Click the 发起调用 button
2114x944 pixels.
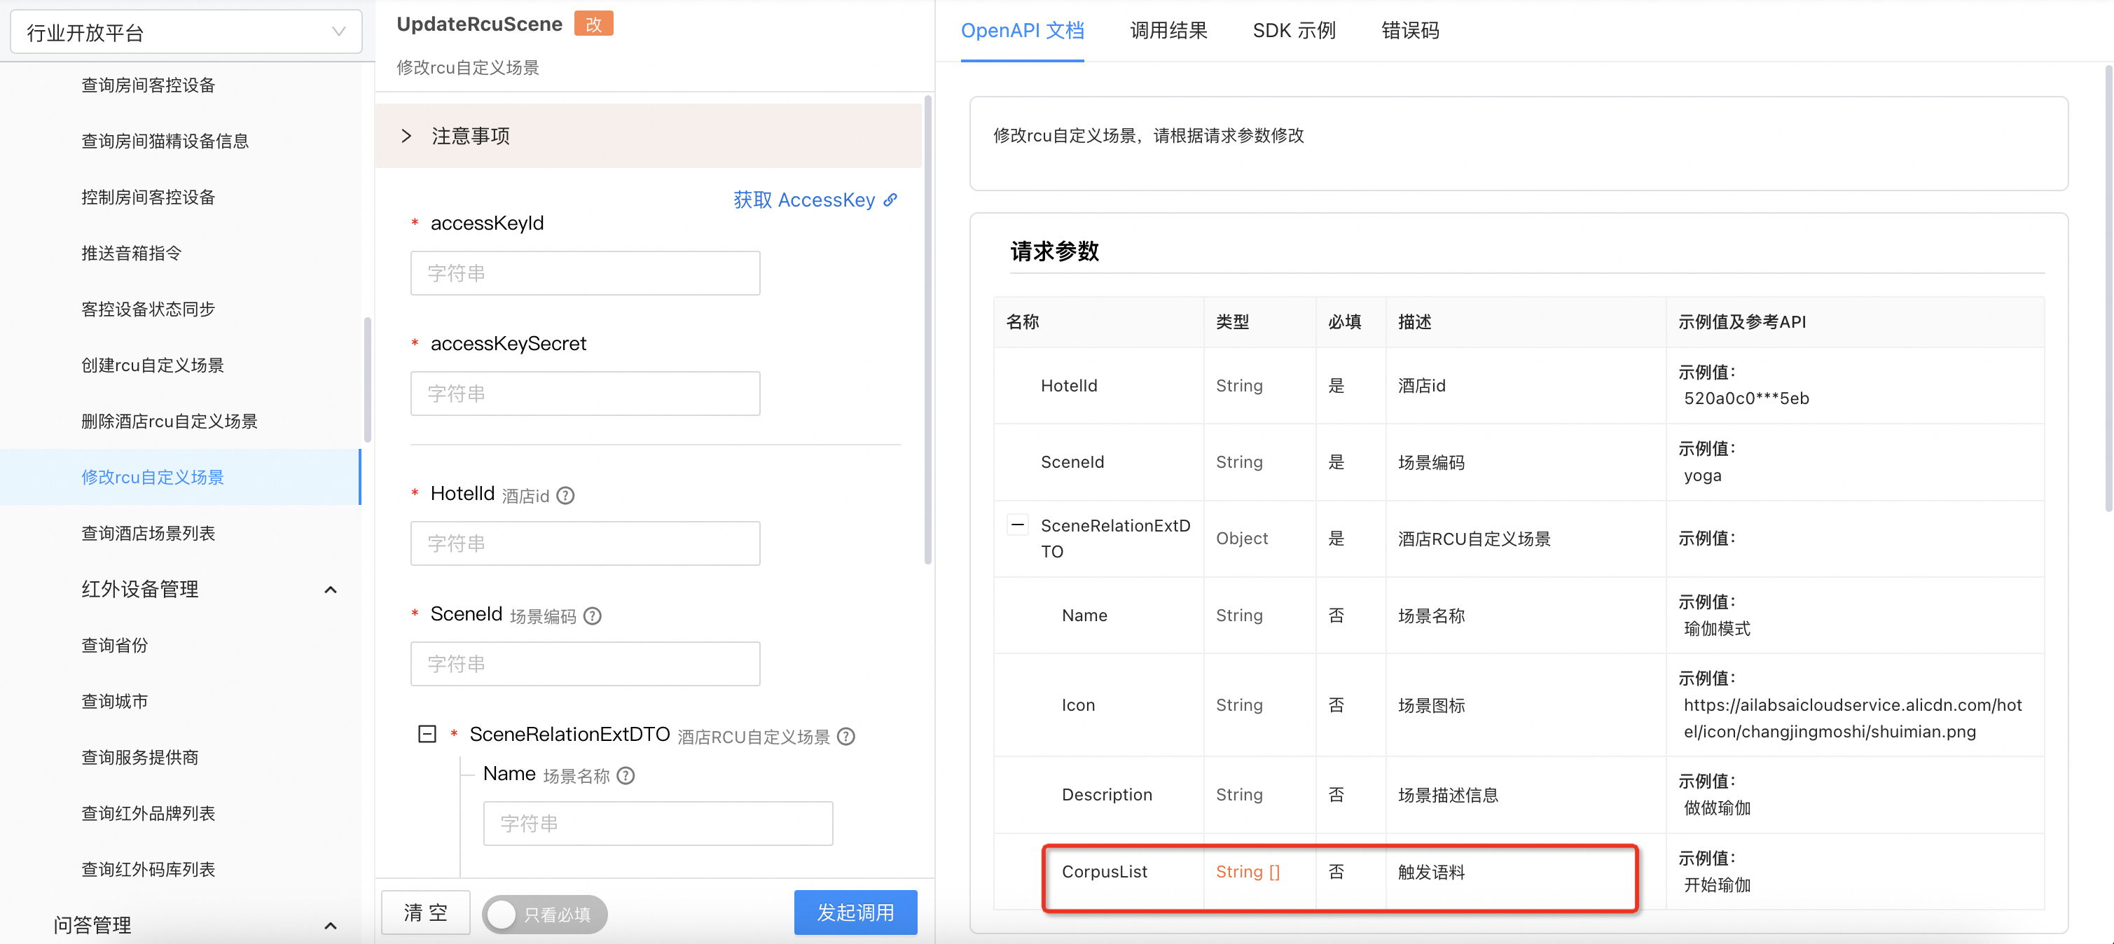[x=855, y=912]
